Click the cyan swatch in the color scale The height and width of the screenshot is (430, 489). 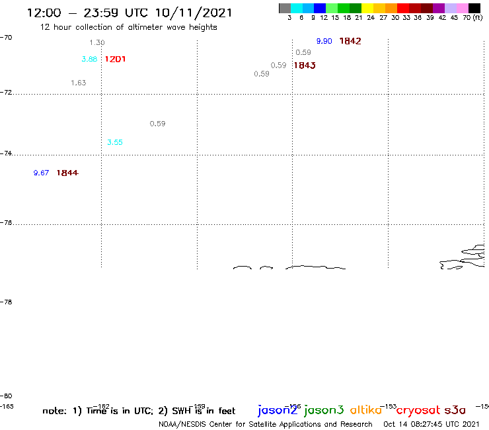click(297, 8)
